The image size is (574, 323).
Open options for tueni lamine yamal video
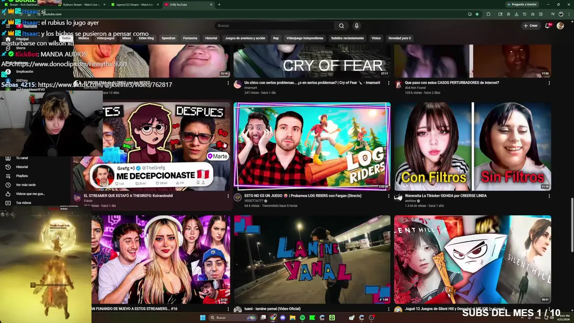[x=388, y=309]
